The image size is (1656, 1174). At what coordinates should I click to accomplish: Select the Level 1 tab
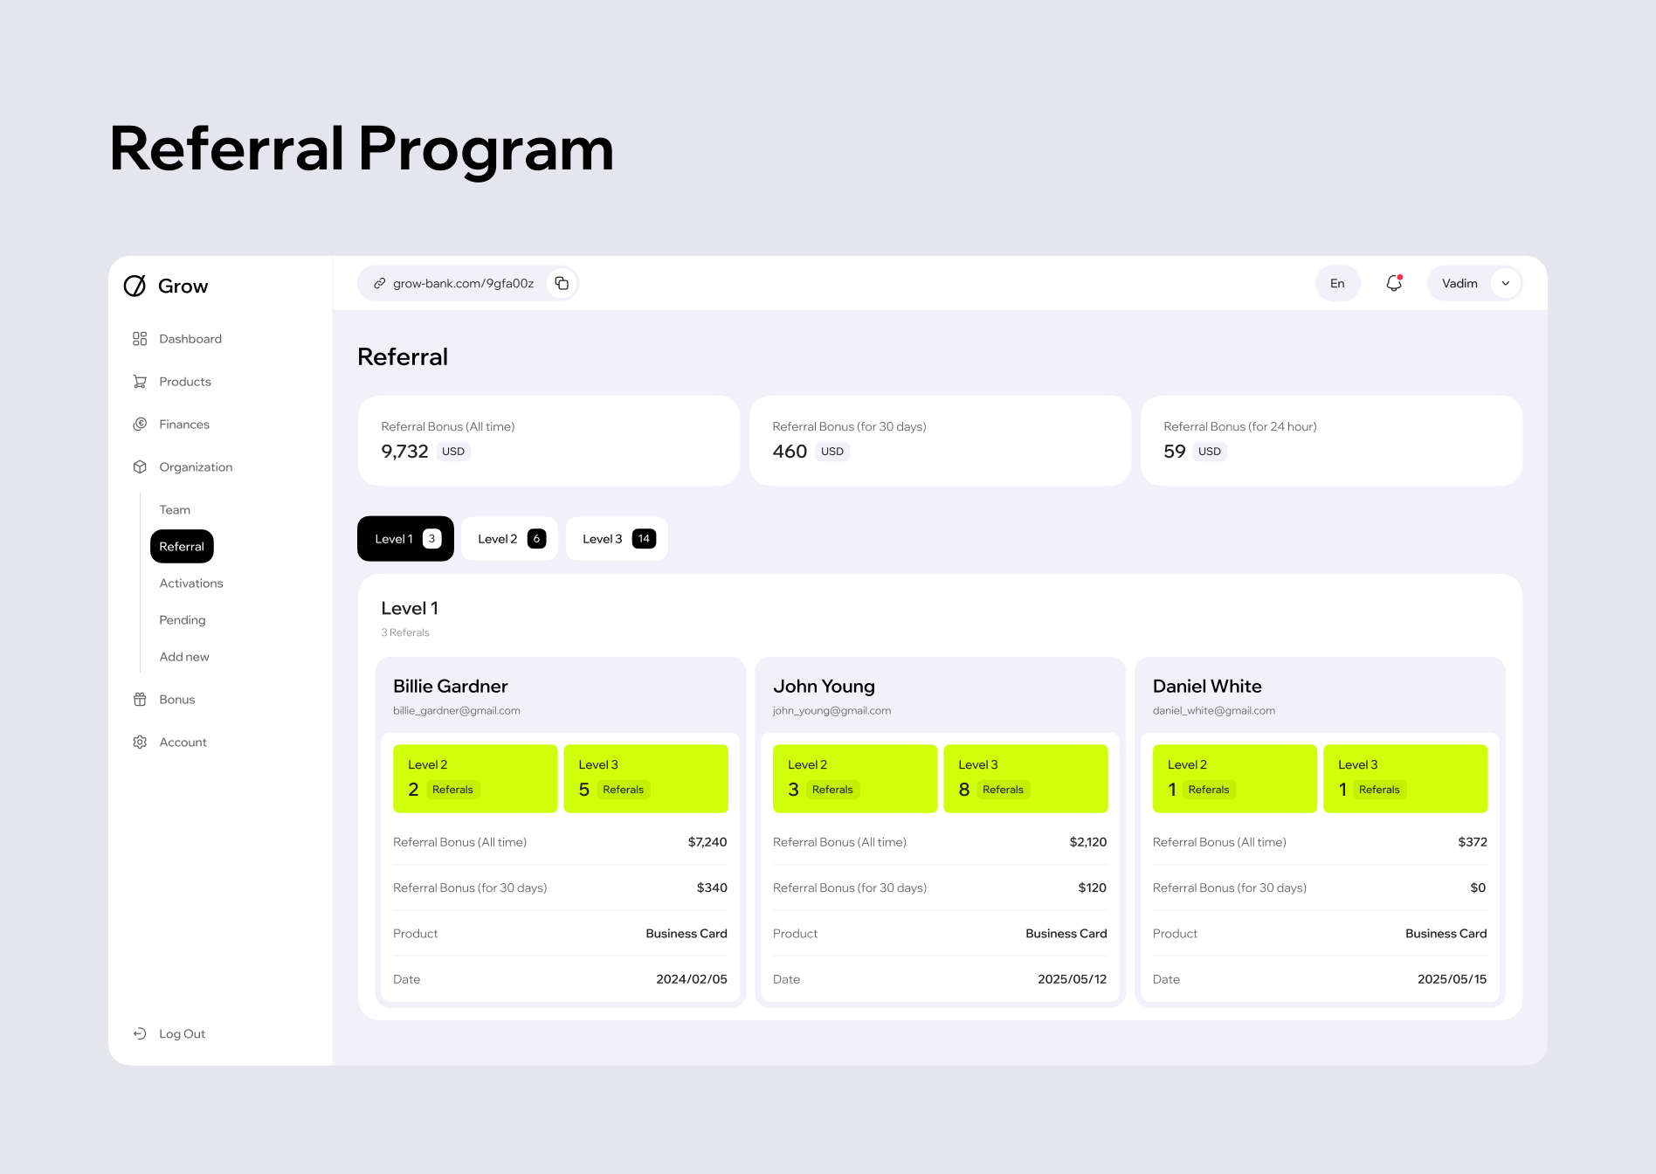[x=405, y=539]
